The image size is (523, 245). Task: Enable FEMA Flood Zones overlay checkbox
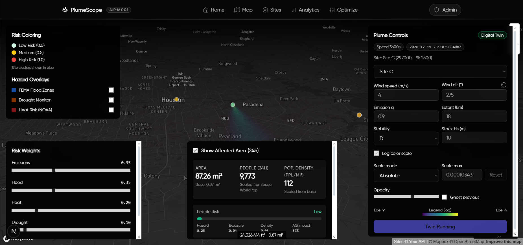click(x=111, y=90)
